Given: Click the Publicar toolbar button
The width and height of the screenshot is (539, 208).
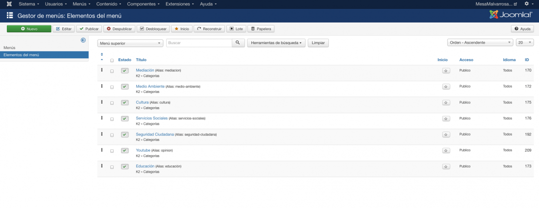Looking at the screenshot, I should click(89, 29).
